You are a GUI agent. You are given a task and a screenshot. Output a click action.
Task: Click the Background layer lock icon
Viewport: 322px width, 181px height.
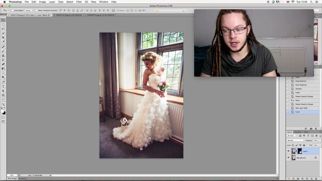[x=315, y=157]
